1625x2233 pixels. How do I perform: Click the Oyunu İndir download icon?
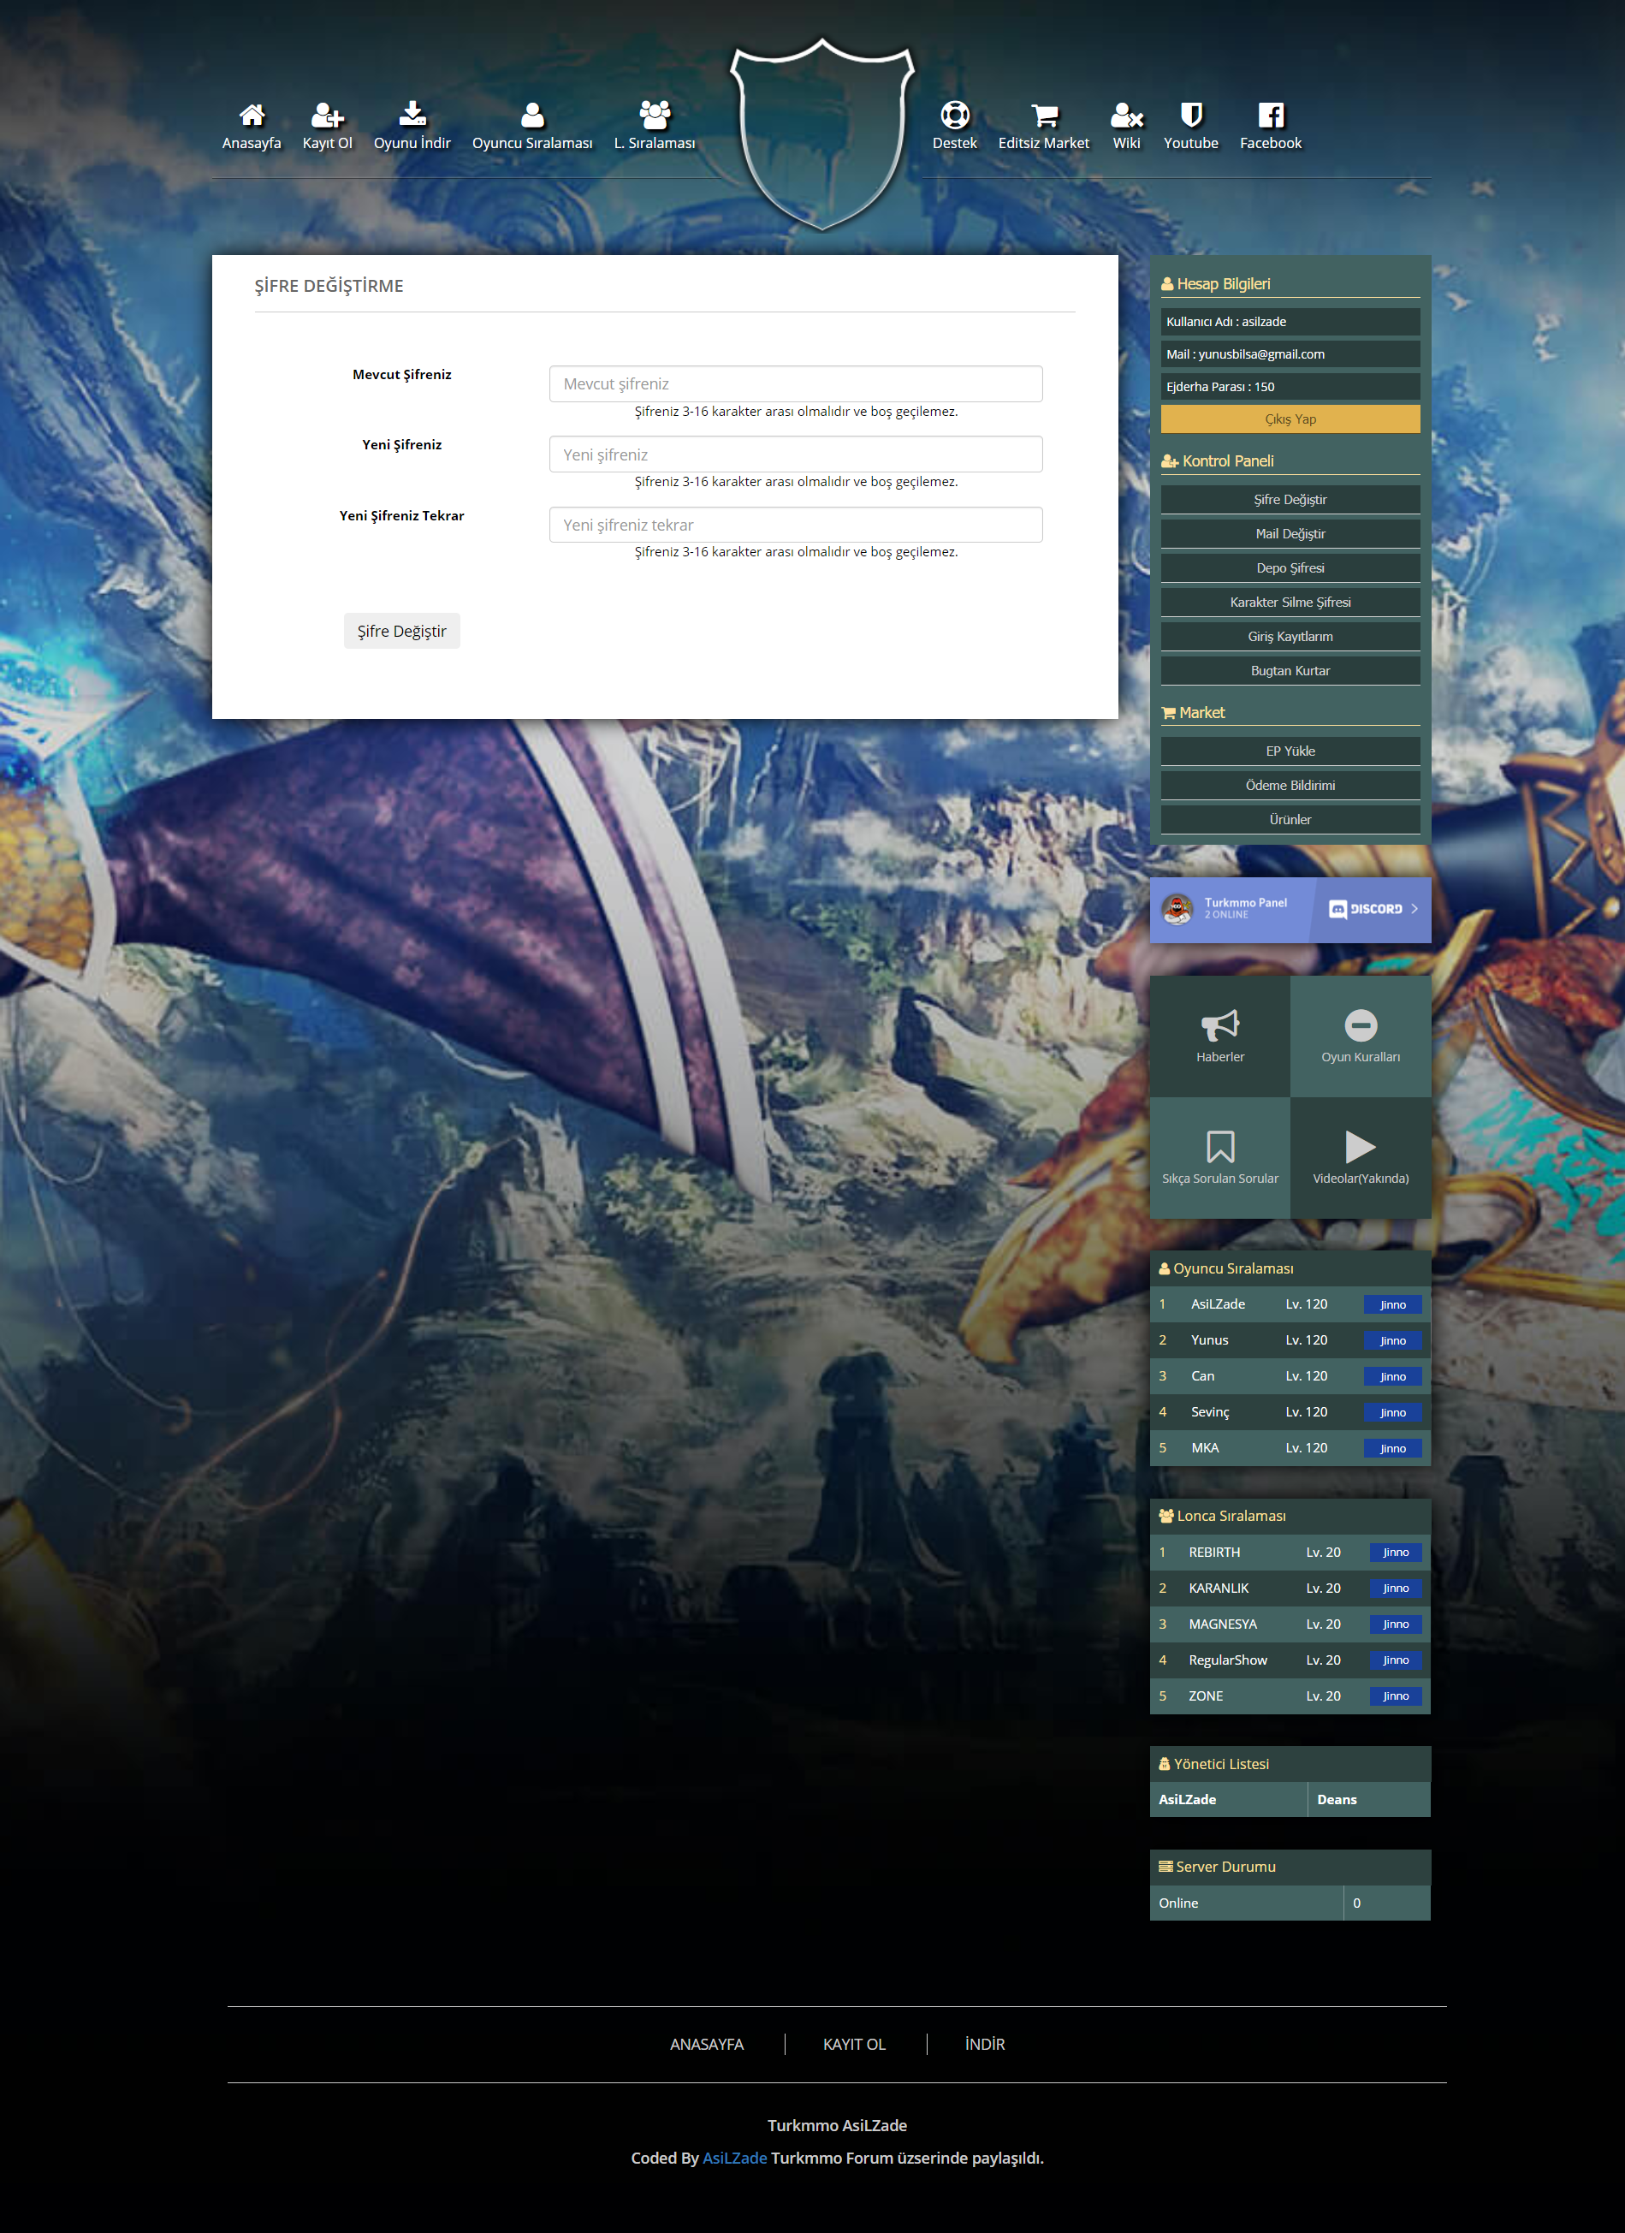point(412,114)
